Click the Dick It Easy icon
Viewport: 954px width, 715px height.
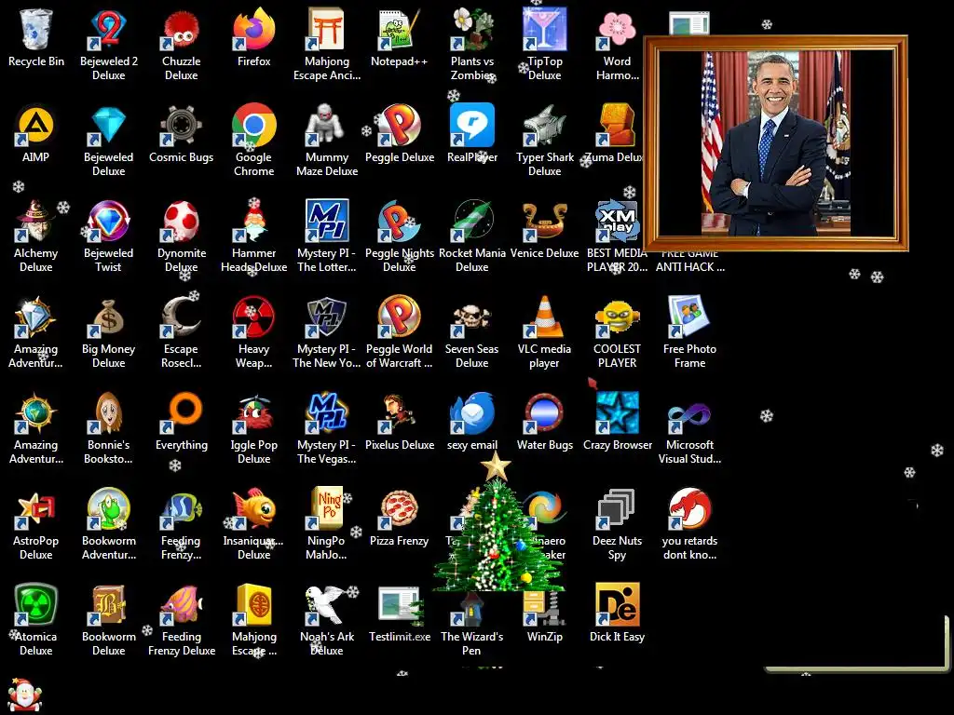click(x=617, y=605)
